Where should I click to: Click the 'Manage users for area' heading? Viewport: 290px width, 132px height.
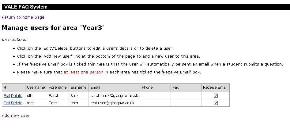pyautogui.click(x=53, y=28)
